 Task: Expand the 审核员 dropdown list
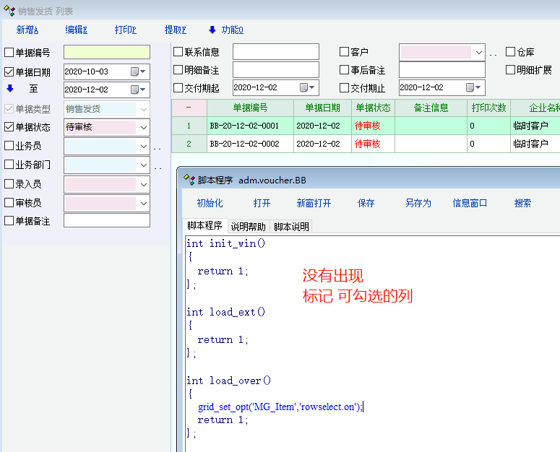[x=143, y=203]
